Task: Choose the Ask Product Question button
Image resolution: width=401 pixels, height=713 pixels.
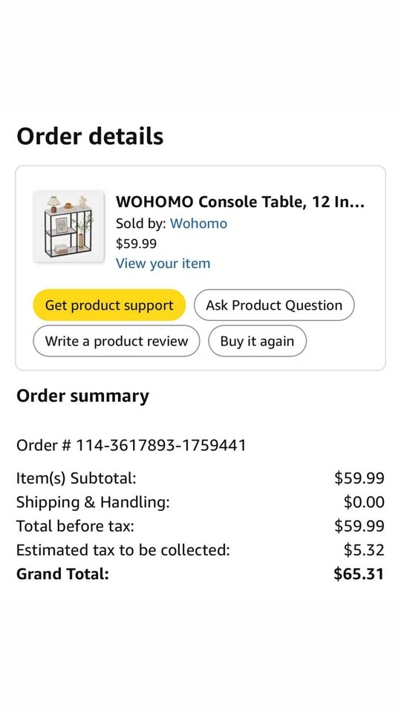Action: point(274,305)
